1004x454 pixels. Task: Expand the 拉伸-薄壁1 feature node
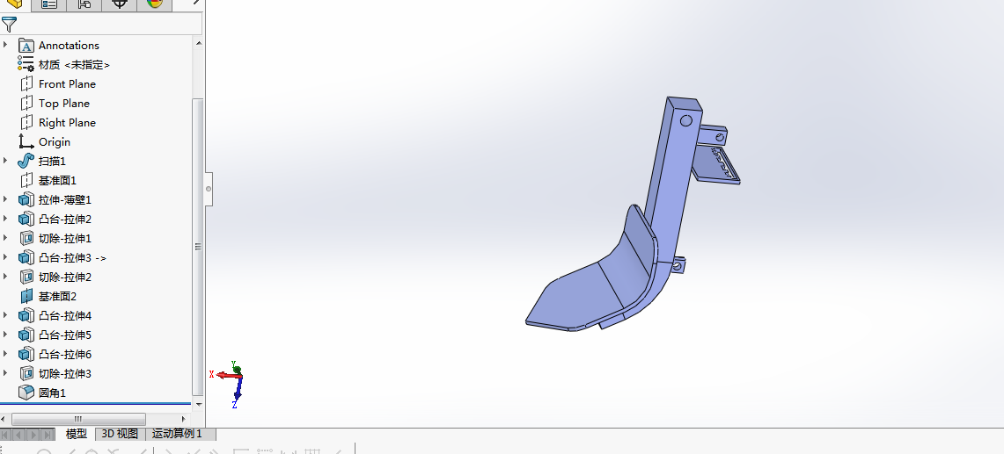(x=6, y=199)
